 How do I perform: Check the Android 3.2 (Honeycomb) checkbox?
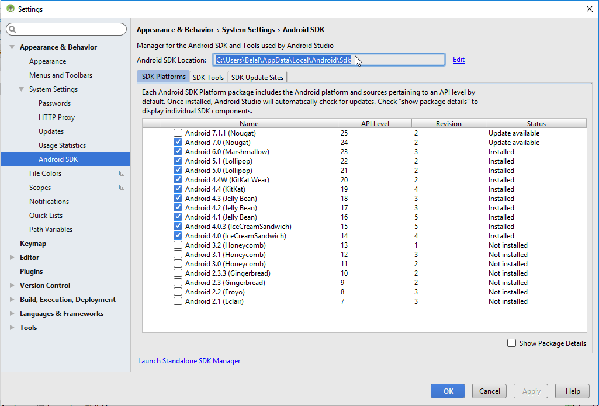click(x=178, y=245)
